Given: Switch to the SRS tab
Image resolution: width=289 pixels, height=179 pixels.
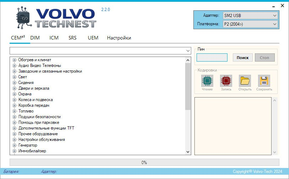Looking at the screenshot, I should 73,38.
